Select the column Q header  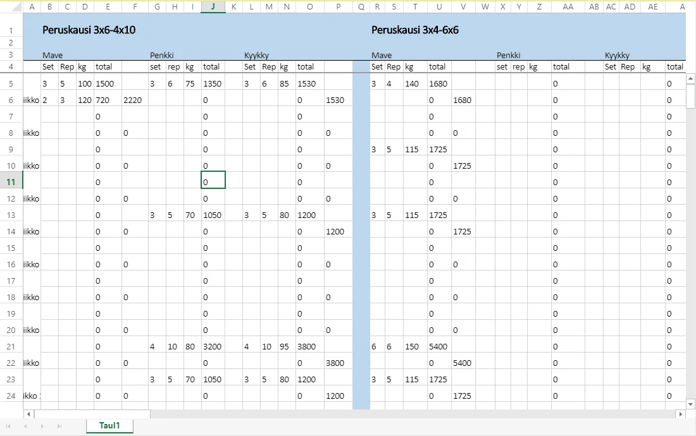361,6
